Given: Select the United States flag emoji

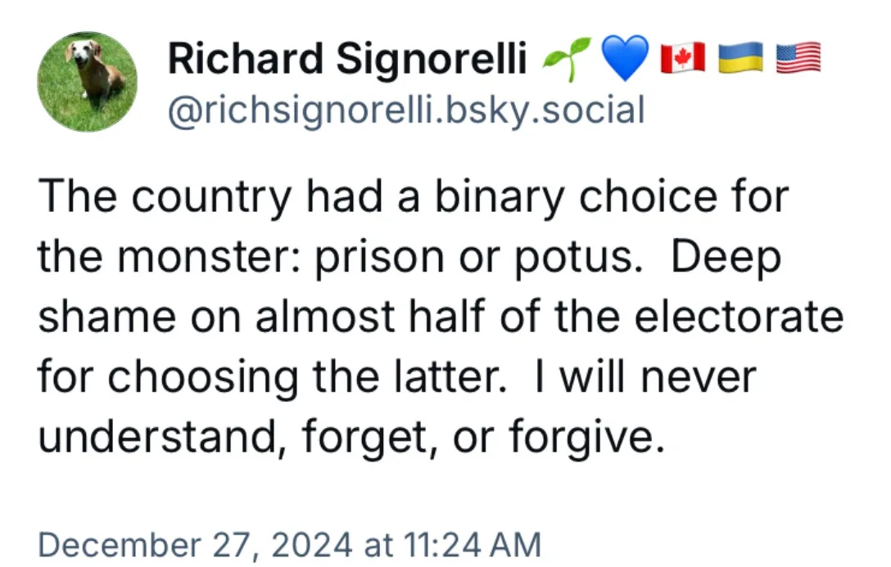Looking at the screenshot, I should 798,58.
